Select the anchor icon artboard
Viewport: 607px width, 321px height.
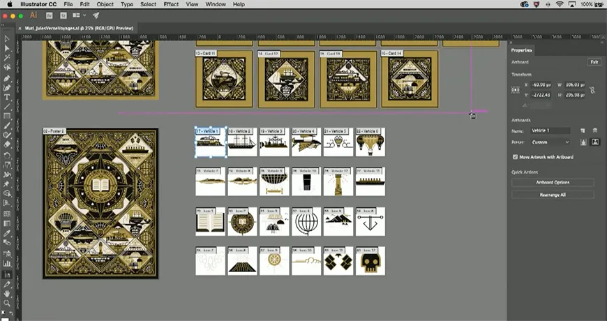click(370, 221)
